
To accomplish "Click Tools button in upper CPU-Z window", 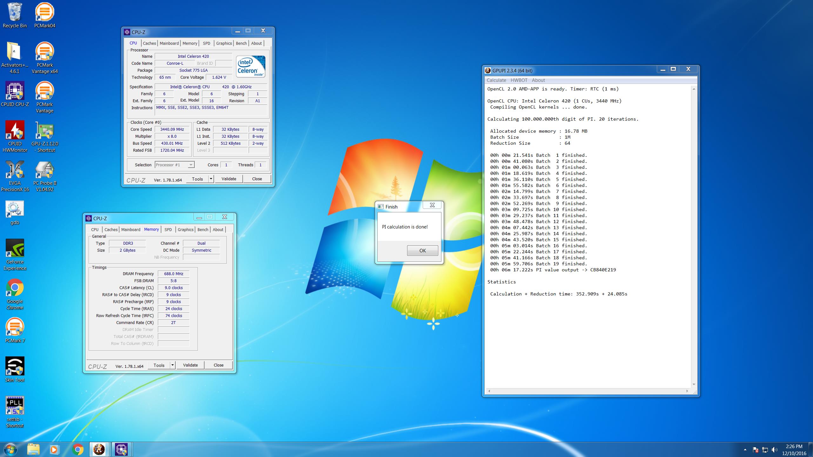I will coord(197,179).
